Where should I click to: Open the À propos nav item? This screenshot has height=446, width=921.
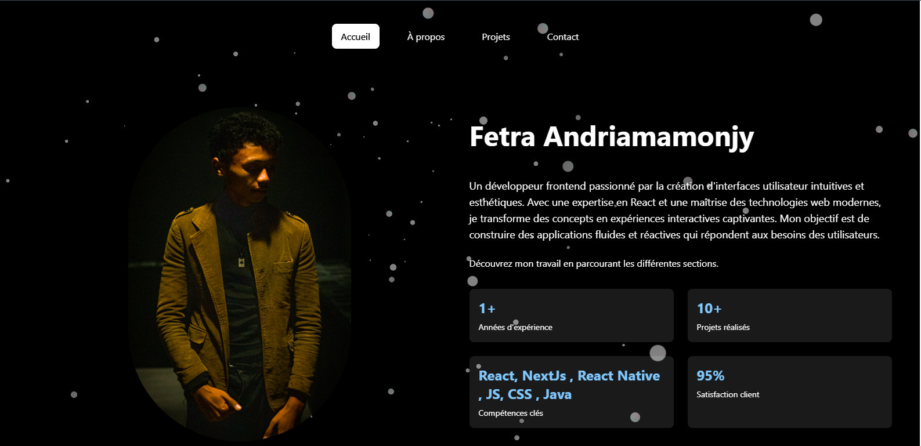[426, 37]
